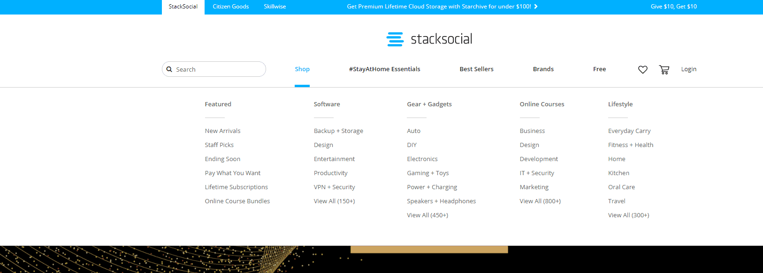
Task: Open Pay What You Want
Action: (x=232, y=173)
